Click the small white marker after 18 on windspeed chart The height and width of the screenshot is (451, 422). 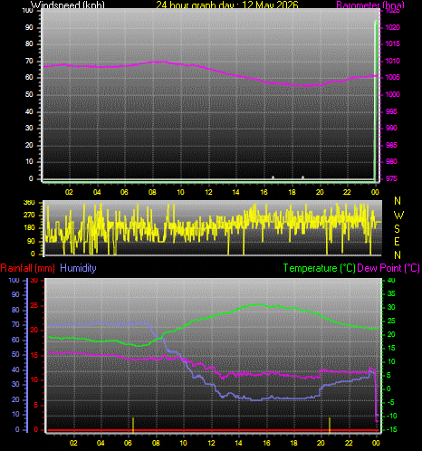point(302,178)
